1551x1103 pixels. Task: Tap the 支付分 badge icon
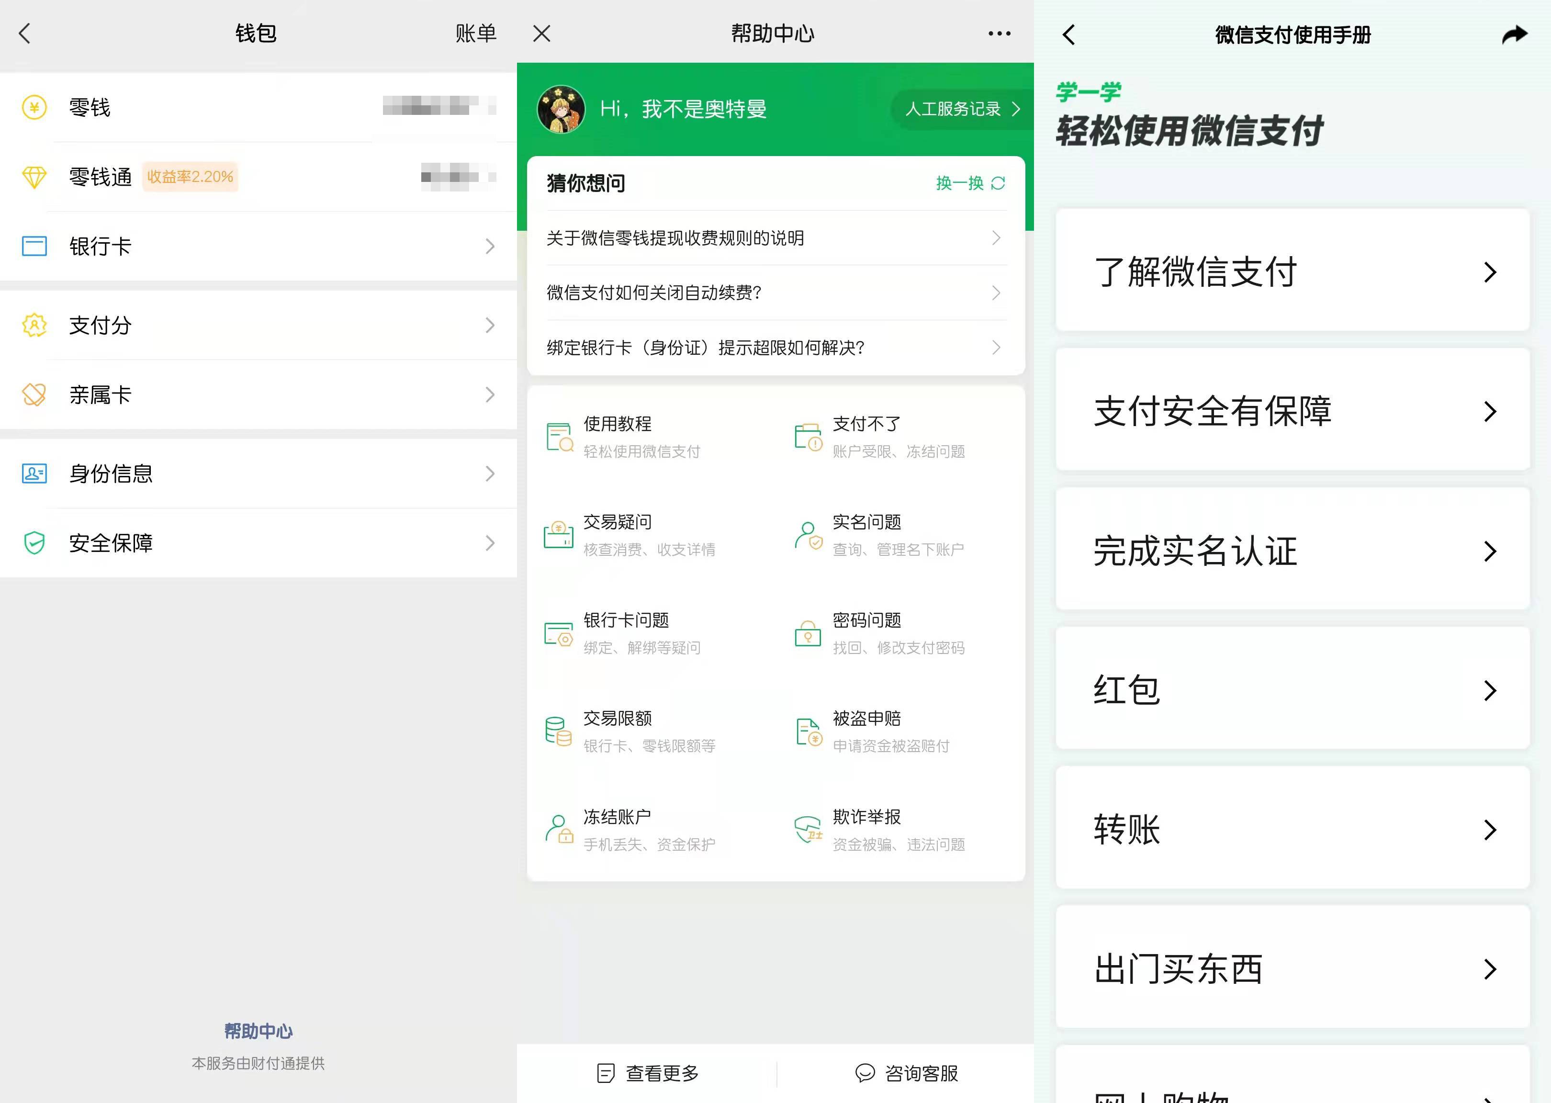click(34, 326)
